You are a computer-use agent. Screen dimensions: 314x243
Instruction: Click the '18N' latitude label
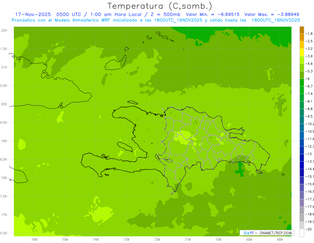pos(4,178)
